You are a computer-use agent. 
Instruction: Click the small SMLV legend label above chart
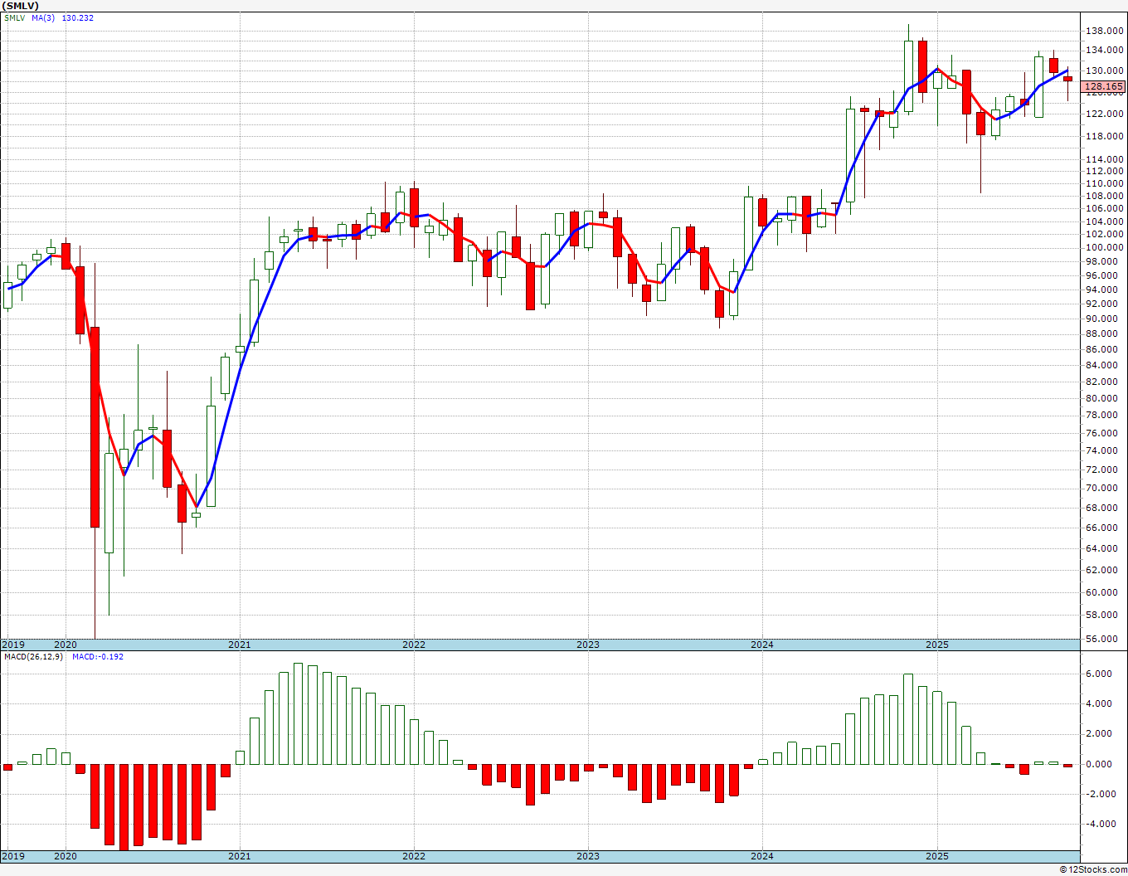click(14, 17)
